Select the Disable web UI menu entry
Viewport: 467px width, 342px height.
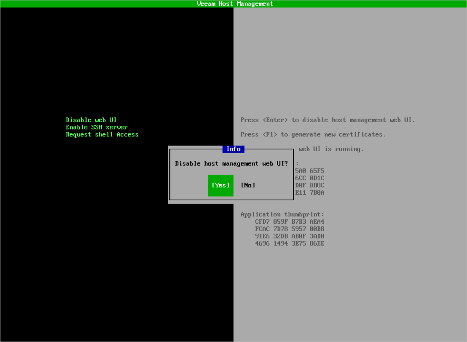[91, 120]
